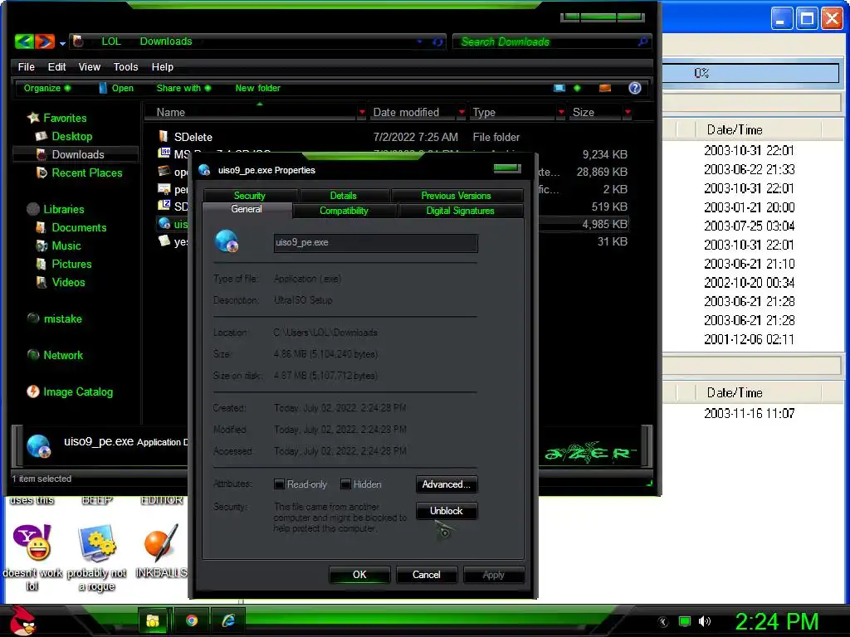The width and height of the screenshot is (850, 637).
Task: Click the change view icon in toolbar
Action: [x=559, y=88]
